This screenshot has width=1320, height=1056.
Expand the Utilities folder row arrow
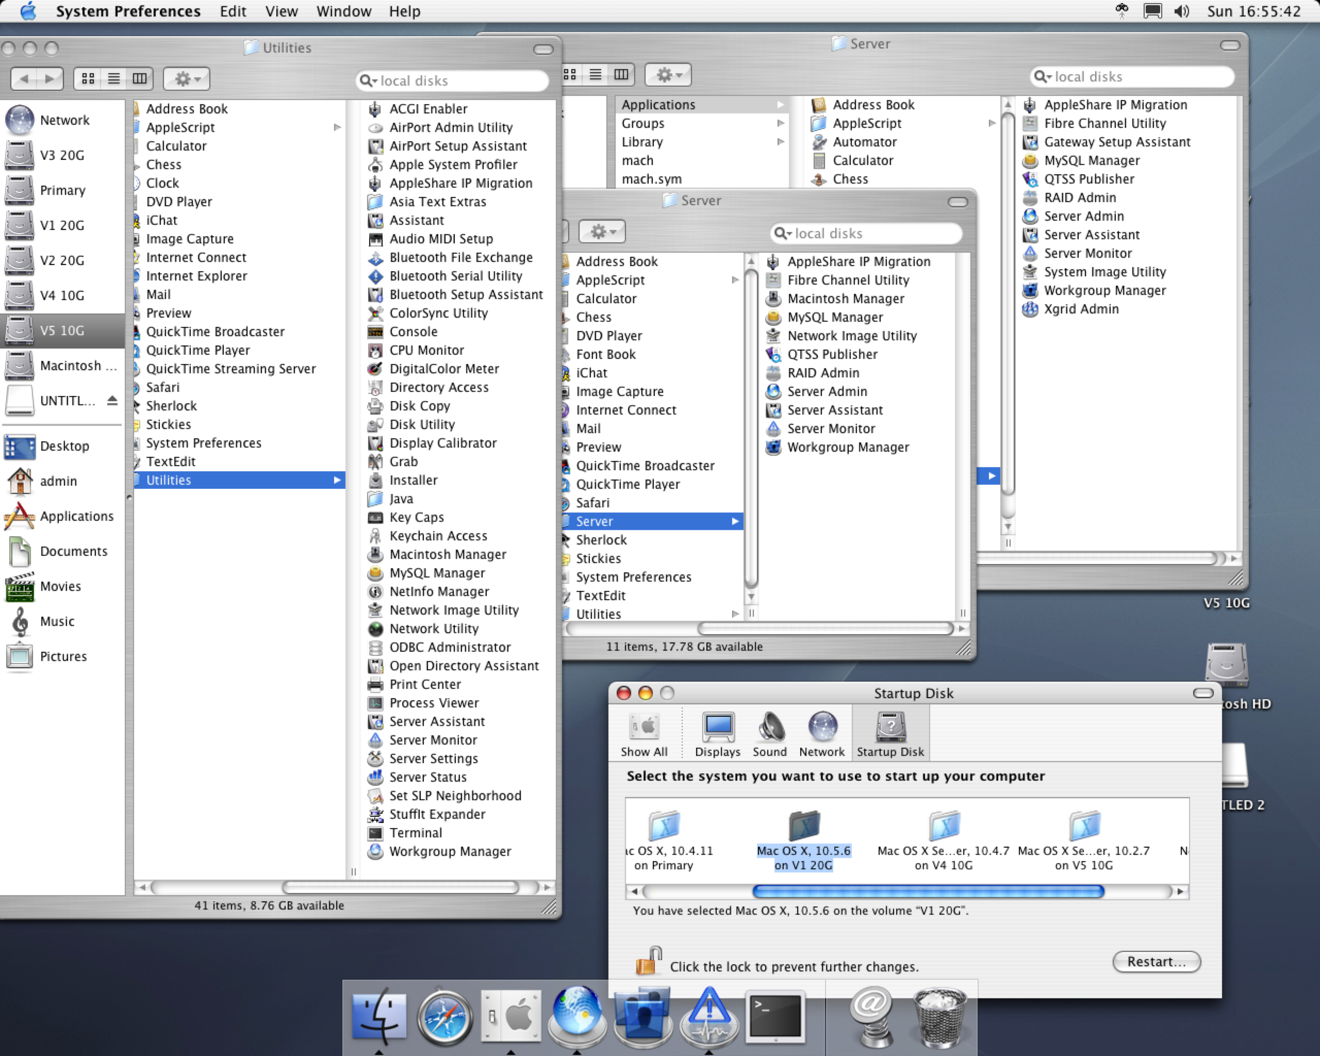click(x=337, y=480)
